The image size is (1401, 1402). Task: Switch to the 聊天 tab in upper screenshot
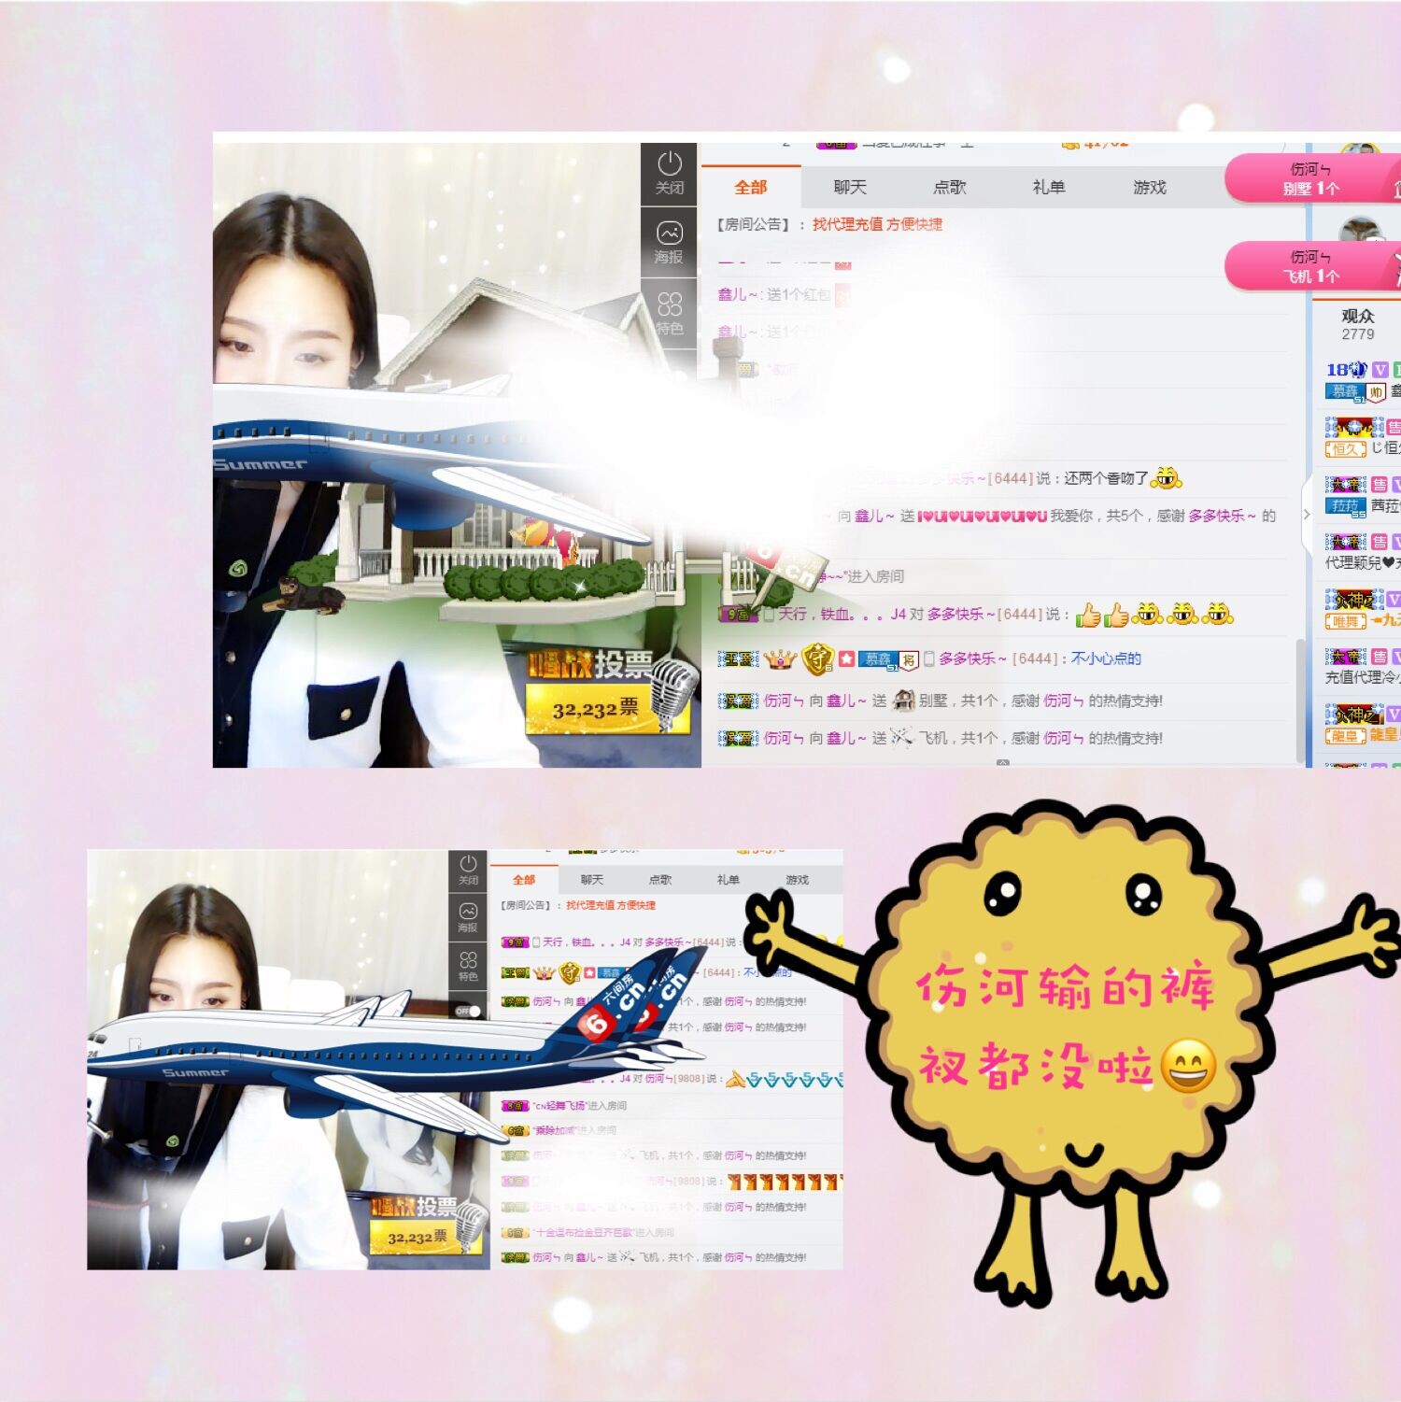coord(850,187)
